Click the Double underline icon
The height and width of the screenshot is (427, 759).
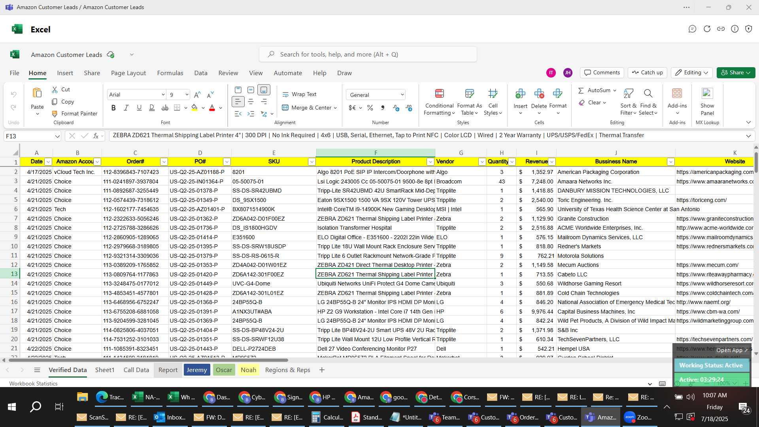coord(152,108)
